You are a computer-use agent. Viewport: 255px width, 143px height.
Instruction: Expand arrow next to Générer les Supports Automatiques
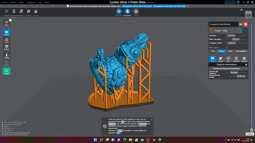246,69
